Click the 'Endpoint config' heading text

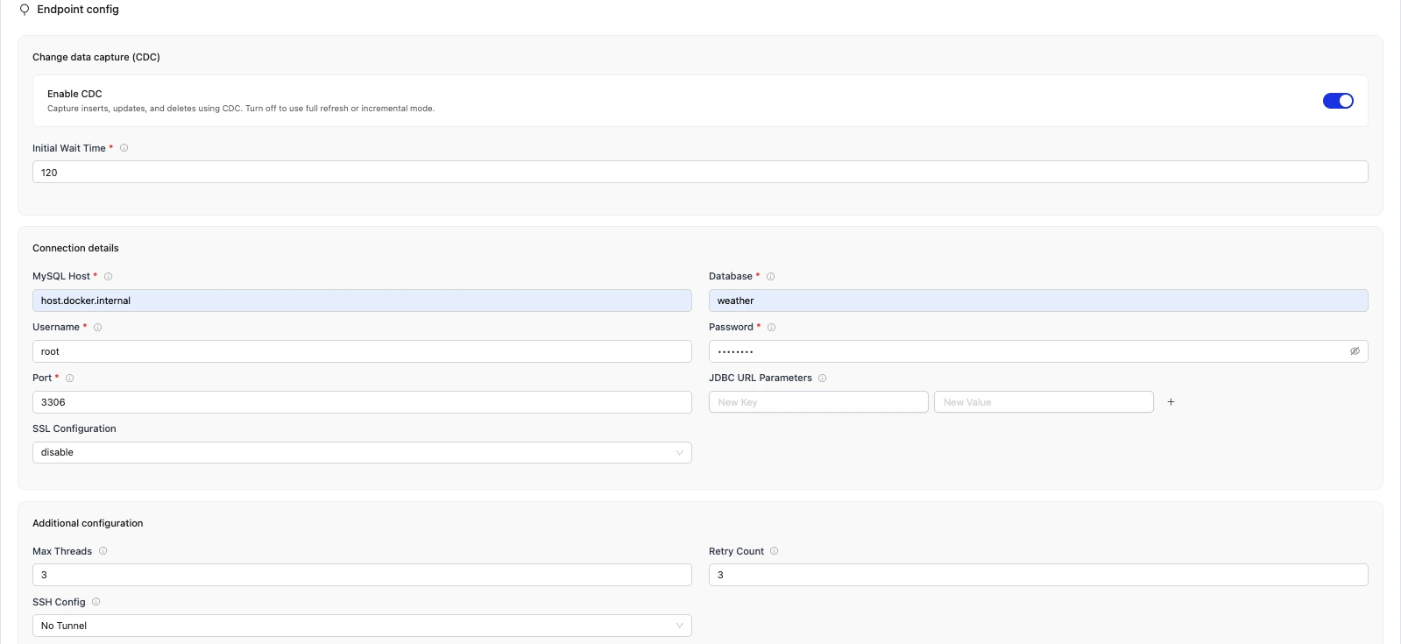(x=78, y=10)
